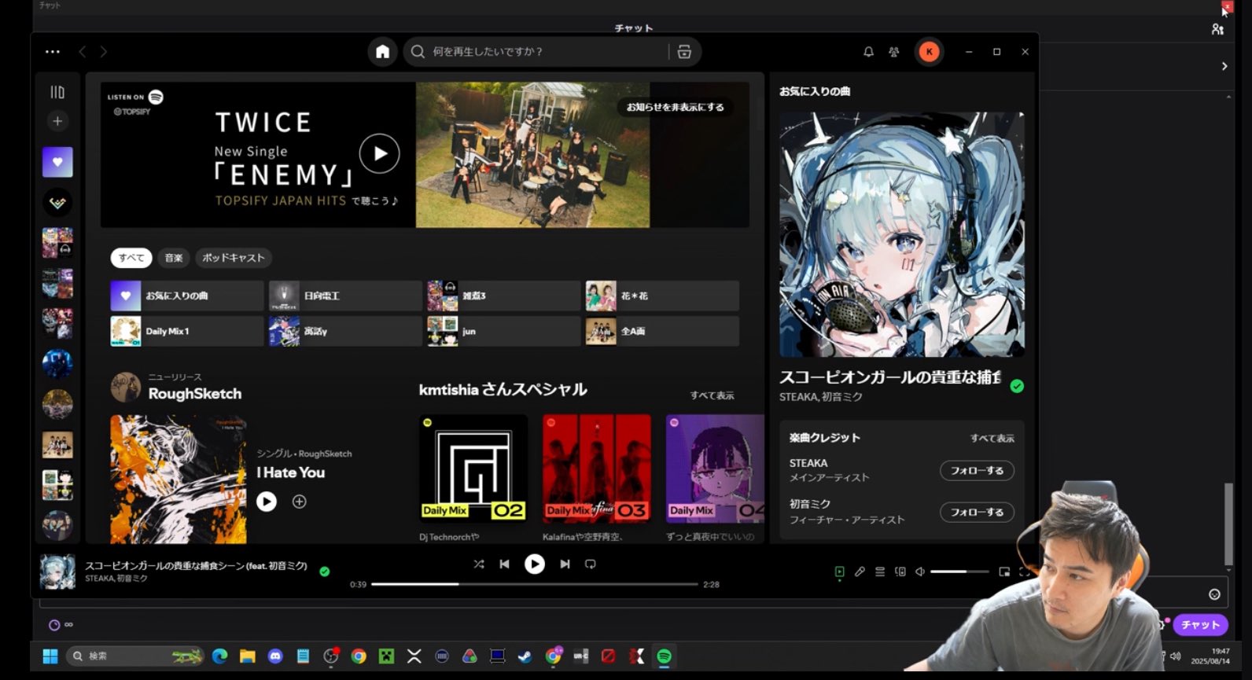Click the main play button in player bar

[535, 564]
